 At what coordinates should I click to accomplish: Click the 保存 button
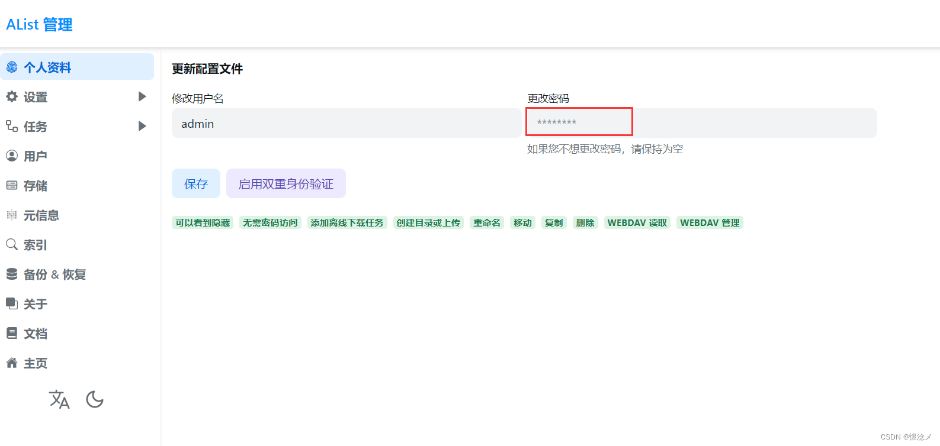coord(196,183)
